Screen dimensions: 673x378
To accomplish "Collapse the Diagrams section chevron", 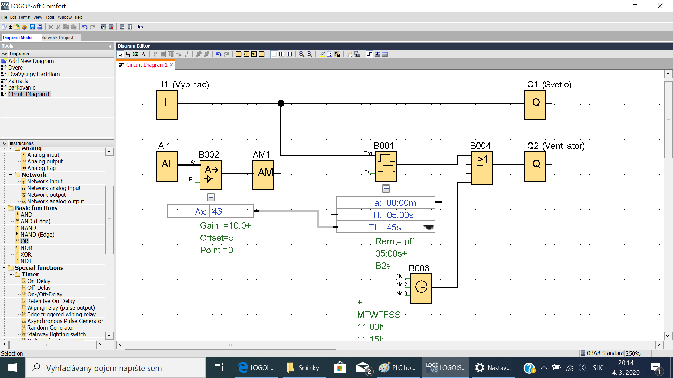I will (5, 54).
